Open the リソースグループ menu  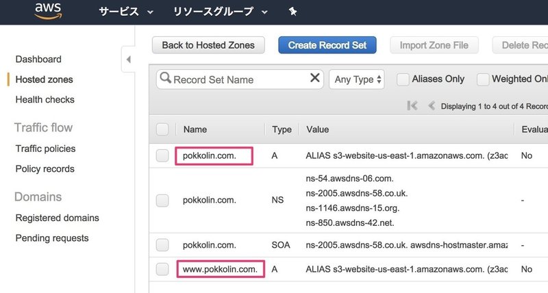(x=220, y=12)
